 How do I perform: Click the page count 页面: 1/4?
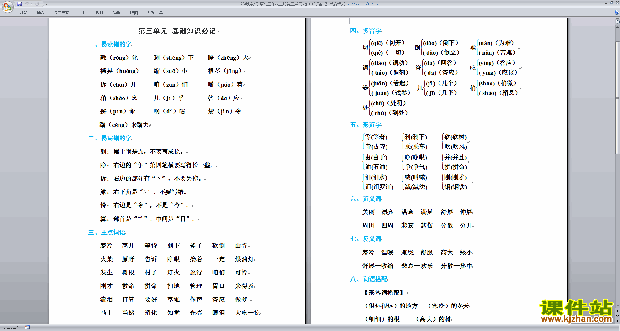click(x=11, y=327)
